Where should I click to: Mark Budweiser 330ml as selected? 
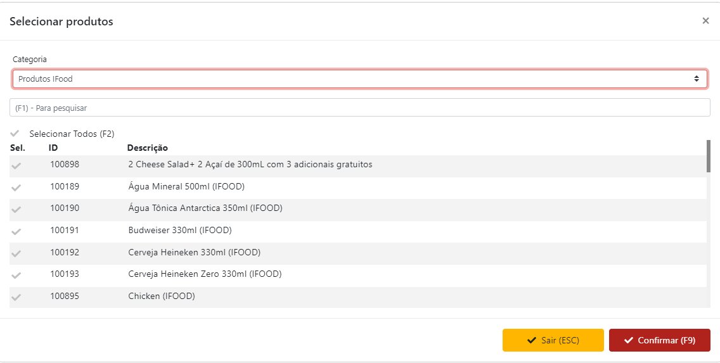16,231
